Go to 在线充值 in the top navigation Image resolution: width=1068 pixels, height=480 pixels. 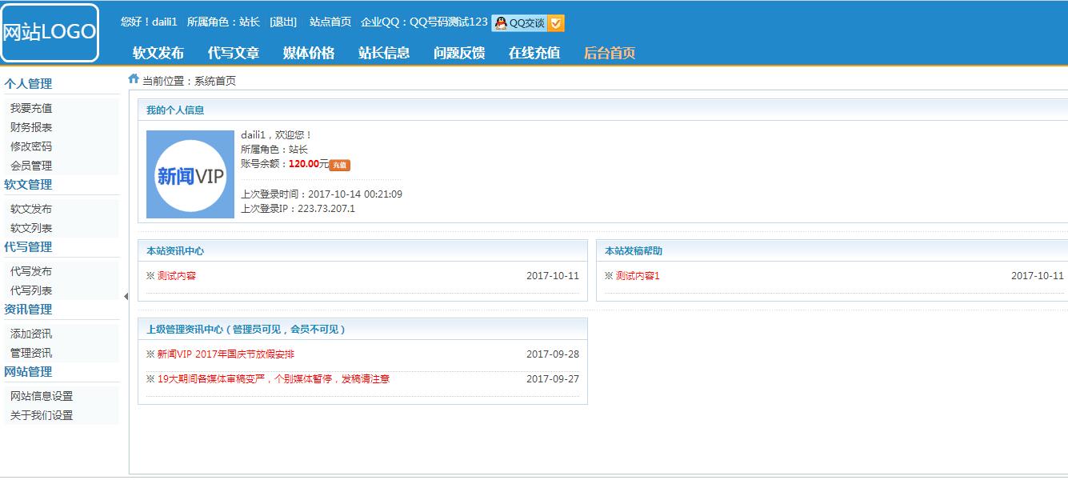534,53
